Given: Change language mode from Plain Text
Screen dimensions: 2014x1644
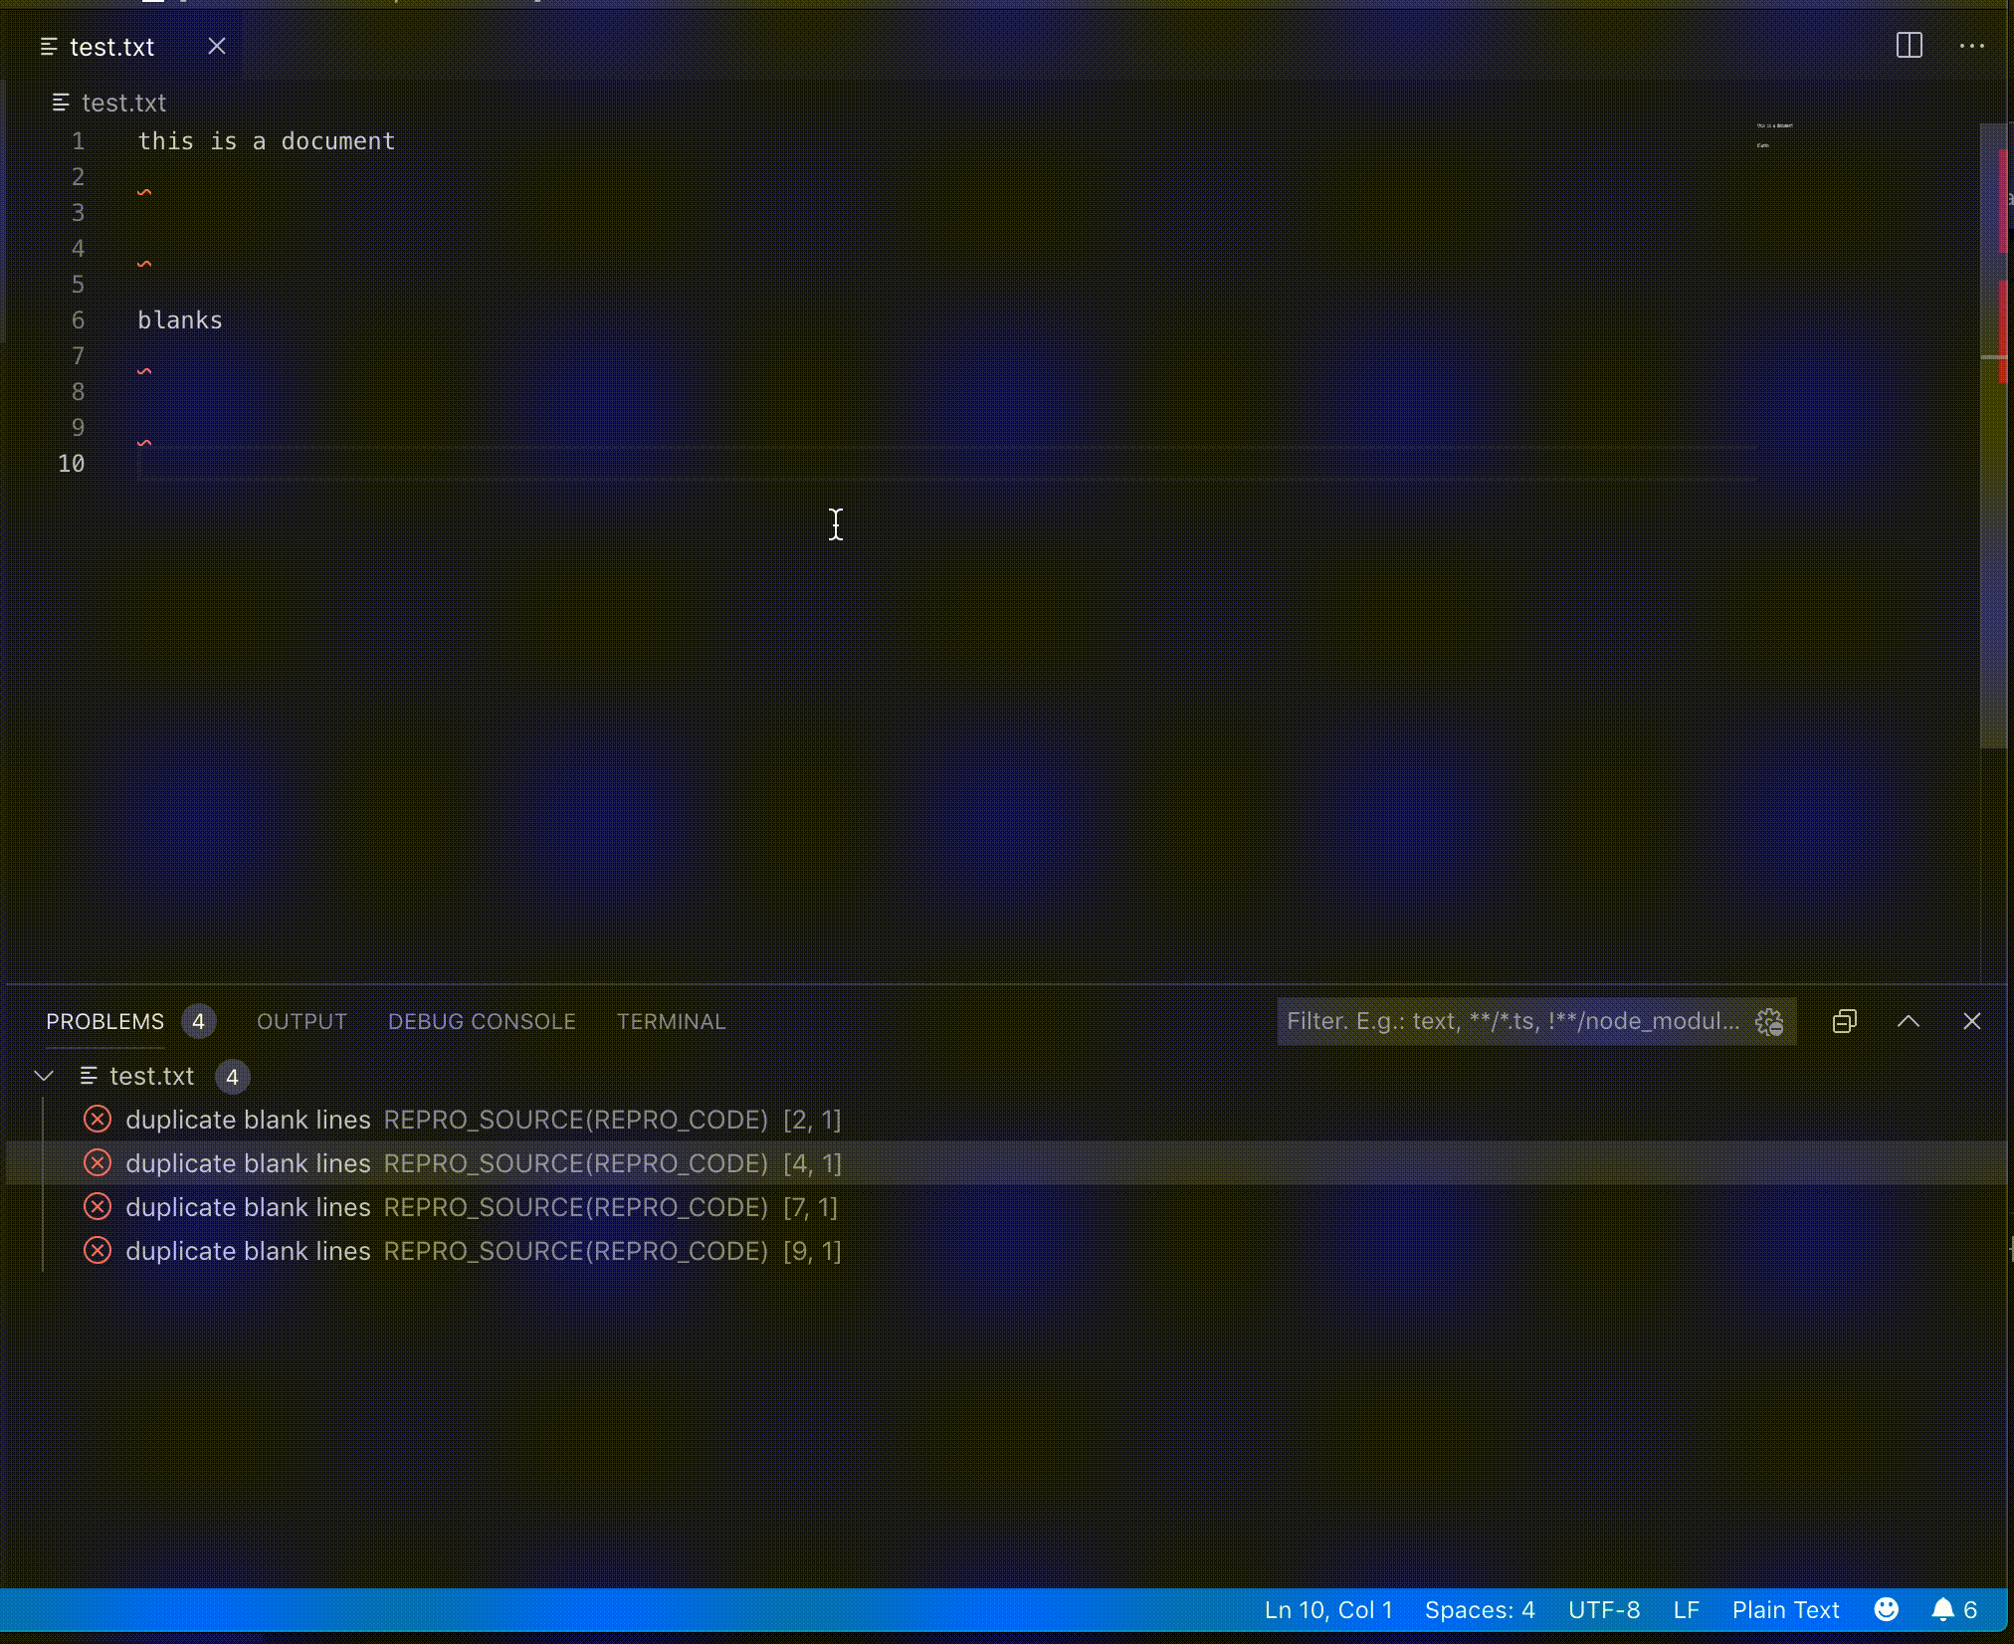Looking at the screenshot, I should click(x=1785, y=1610).
